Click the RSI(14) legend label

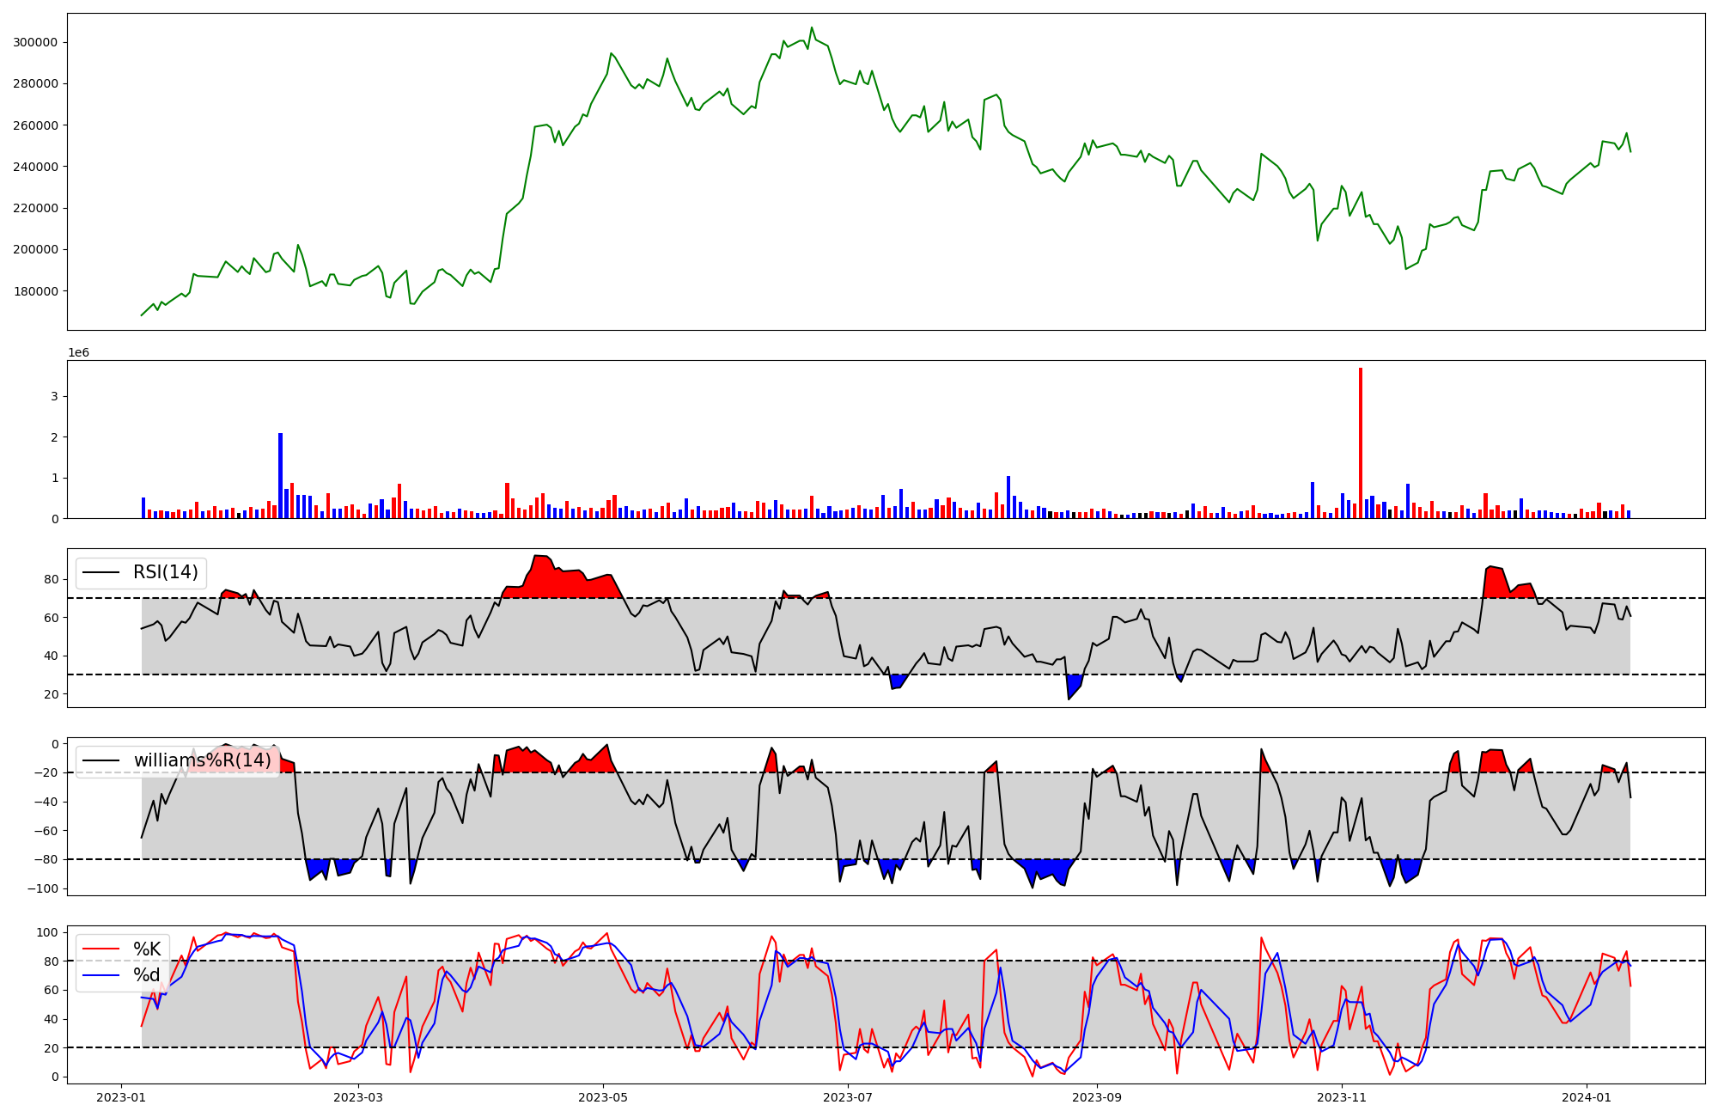165,572
